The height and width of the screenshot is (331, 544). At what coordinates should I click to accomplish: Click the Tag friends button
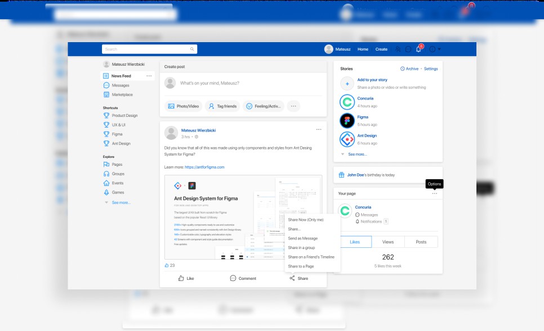222,106
